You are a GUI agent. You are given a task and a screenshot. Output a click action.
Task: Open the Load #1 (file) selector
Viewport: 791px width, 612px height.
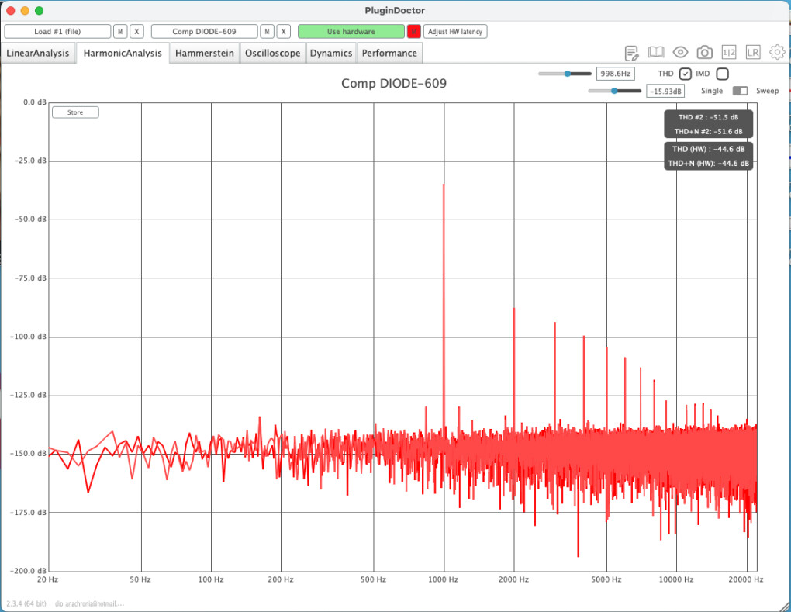(x=58, y=32)
